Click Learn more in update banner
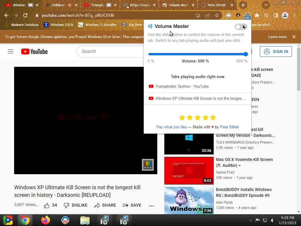The image size is (301, 226). point(277,37)
